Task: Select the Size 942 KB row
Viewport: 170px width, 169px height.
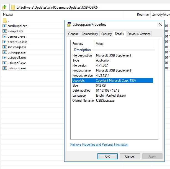Action: tap(112, 85)
